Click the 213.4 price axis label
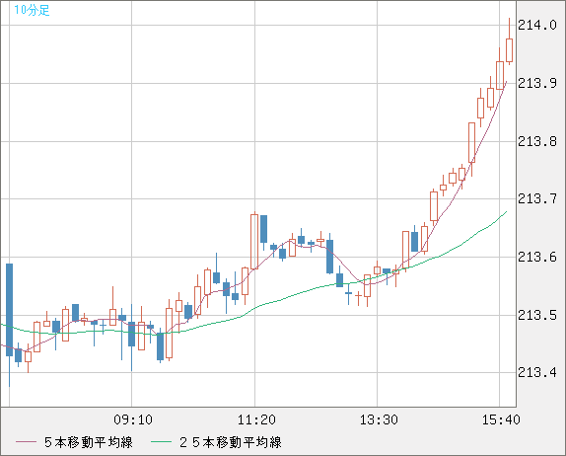 [537, 372]
